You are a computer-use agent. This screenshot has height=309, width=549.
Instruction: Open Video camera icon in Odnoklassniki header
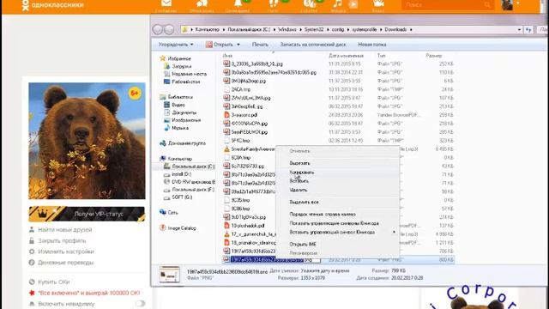tap(378, 4)
